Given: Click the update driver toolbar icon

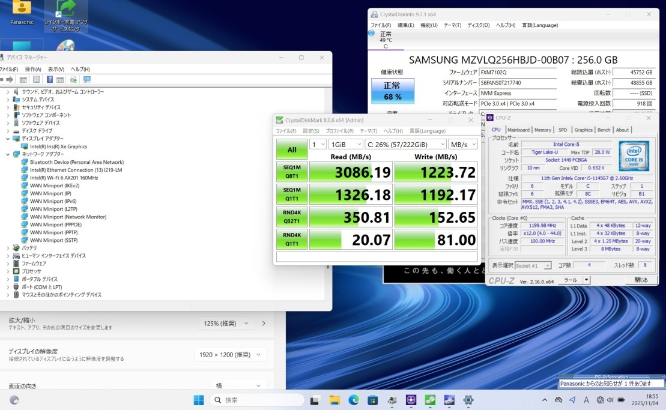Looking at the screenshot, I should click(x=73, y=79).
